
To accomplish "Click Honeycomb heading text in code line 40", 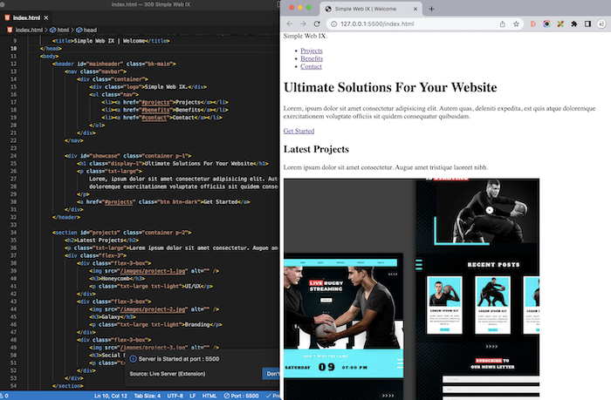I will pos(115,279).
